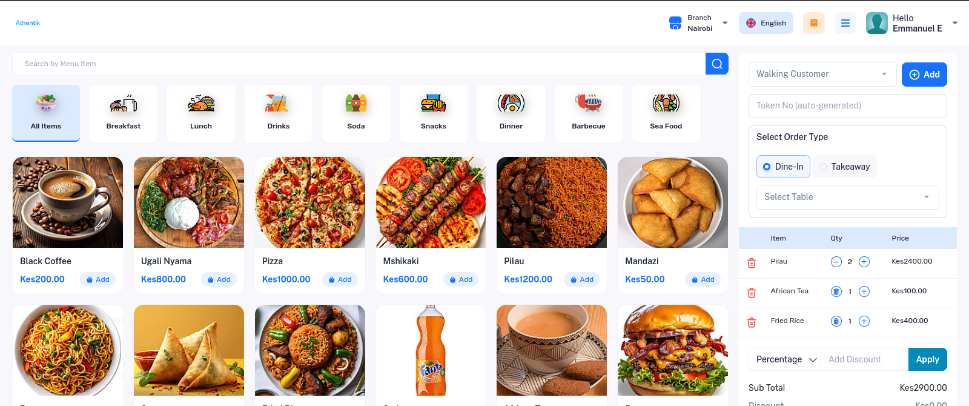Select the Dine-In order type

(782, 167)
